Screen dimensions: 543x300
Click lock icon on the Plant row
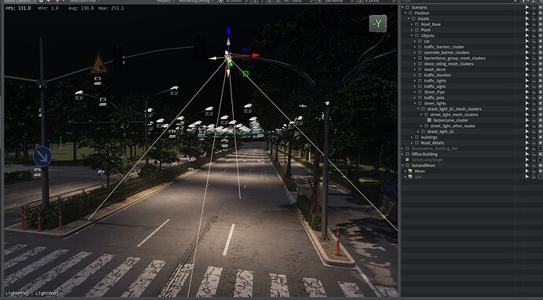pos(534,30)
